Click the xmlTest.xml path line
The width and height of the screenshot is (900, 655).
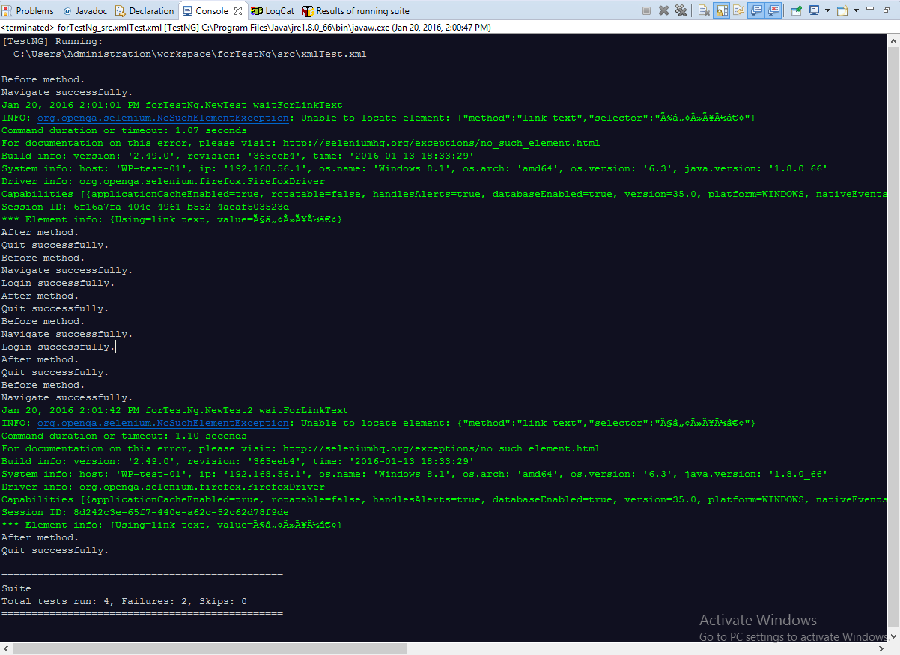tap(189, 54)
